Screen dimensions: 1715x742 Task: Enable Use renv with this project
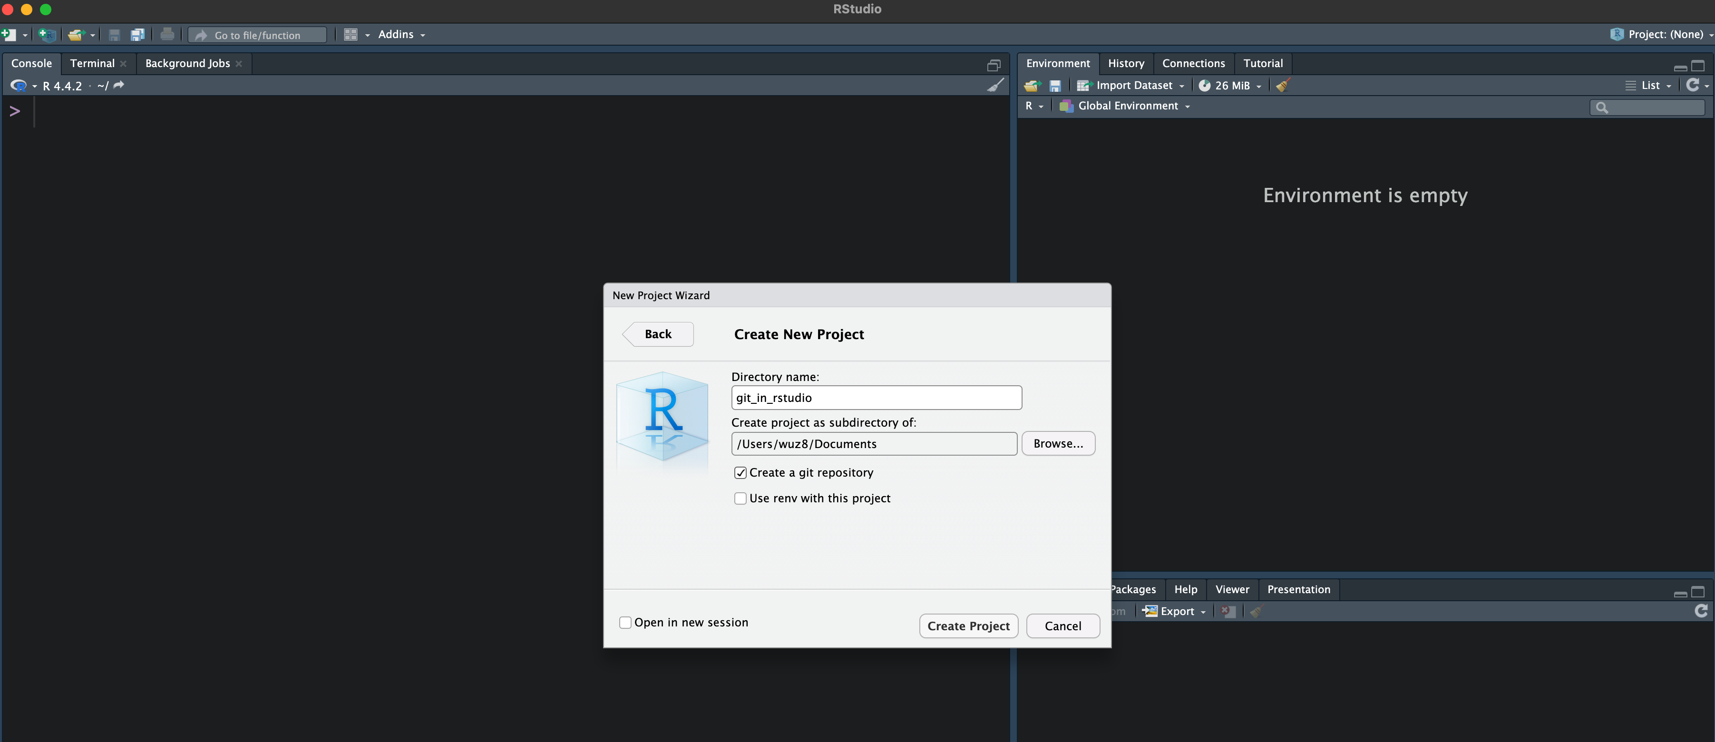point(740,498)
